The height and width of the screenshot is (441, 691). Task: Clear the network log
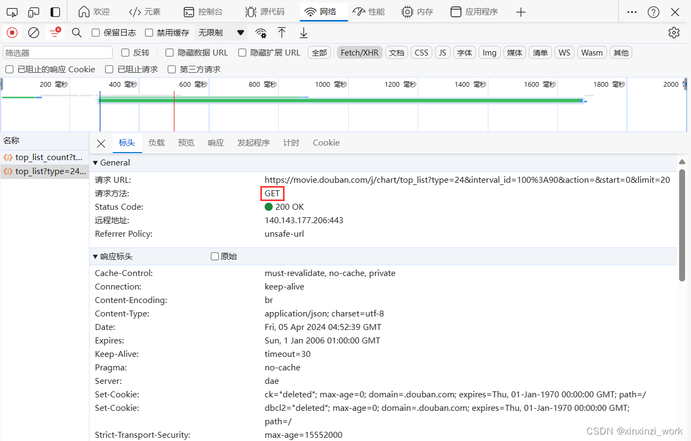(33, 33)
